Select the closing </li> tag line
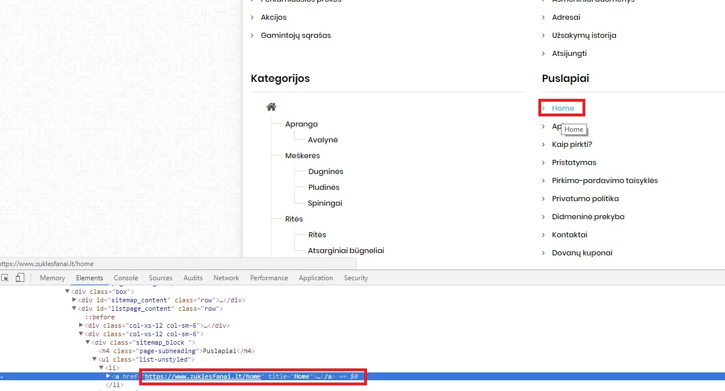The width and height of the screenshot is (725, 391). tap(114, 385)
